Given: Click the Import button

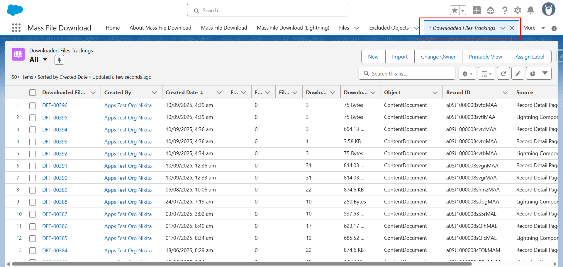Looking at the screenshot, I should [400, 57].
